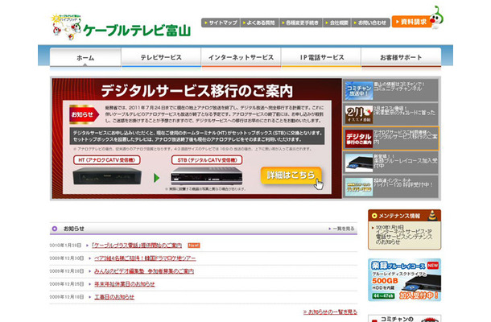Open the サイトマップ link
Screen dimensions: 491x322
[x=221, y=23]
